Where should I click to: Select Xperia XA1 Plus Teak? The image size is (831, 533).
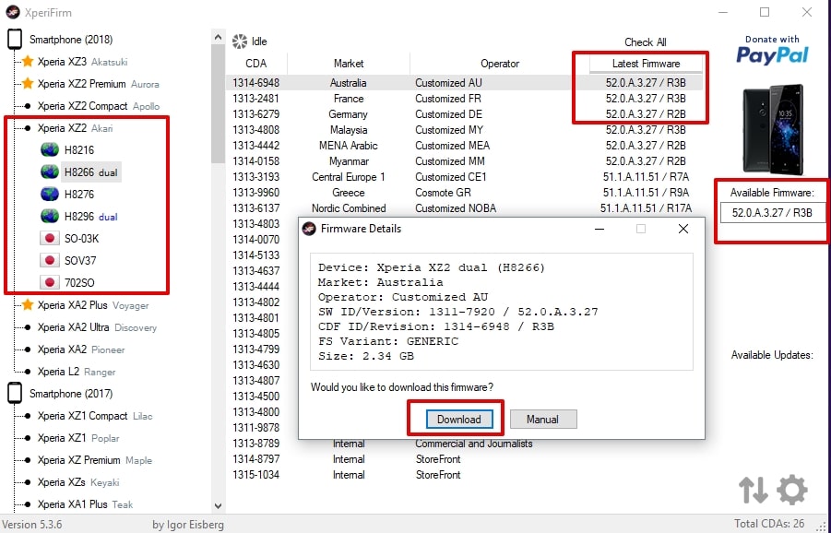tap(86, 504)
